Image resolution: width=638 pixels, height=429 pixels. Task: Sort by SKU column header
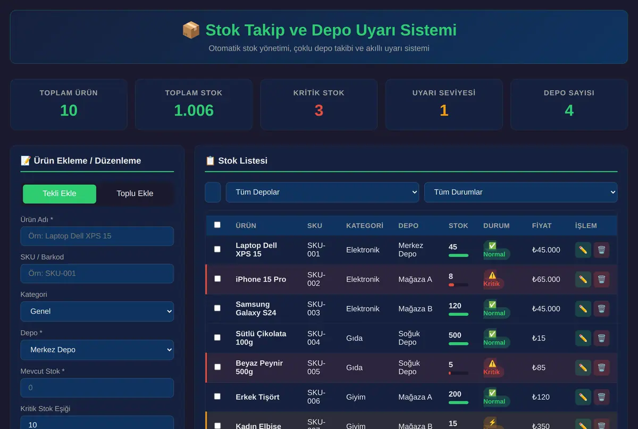315,226
